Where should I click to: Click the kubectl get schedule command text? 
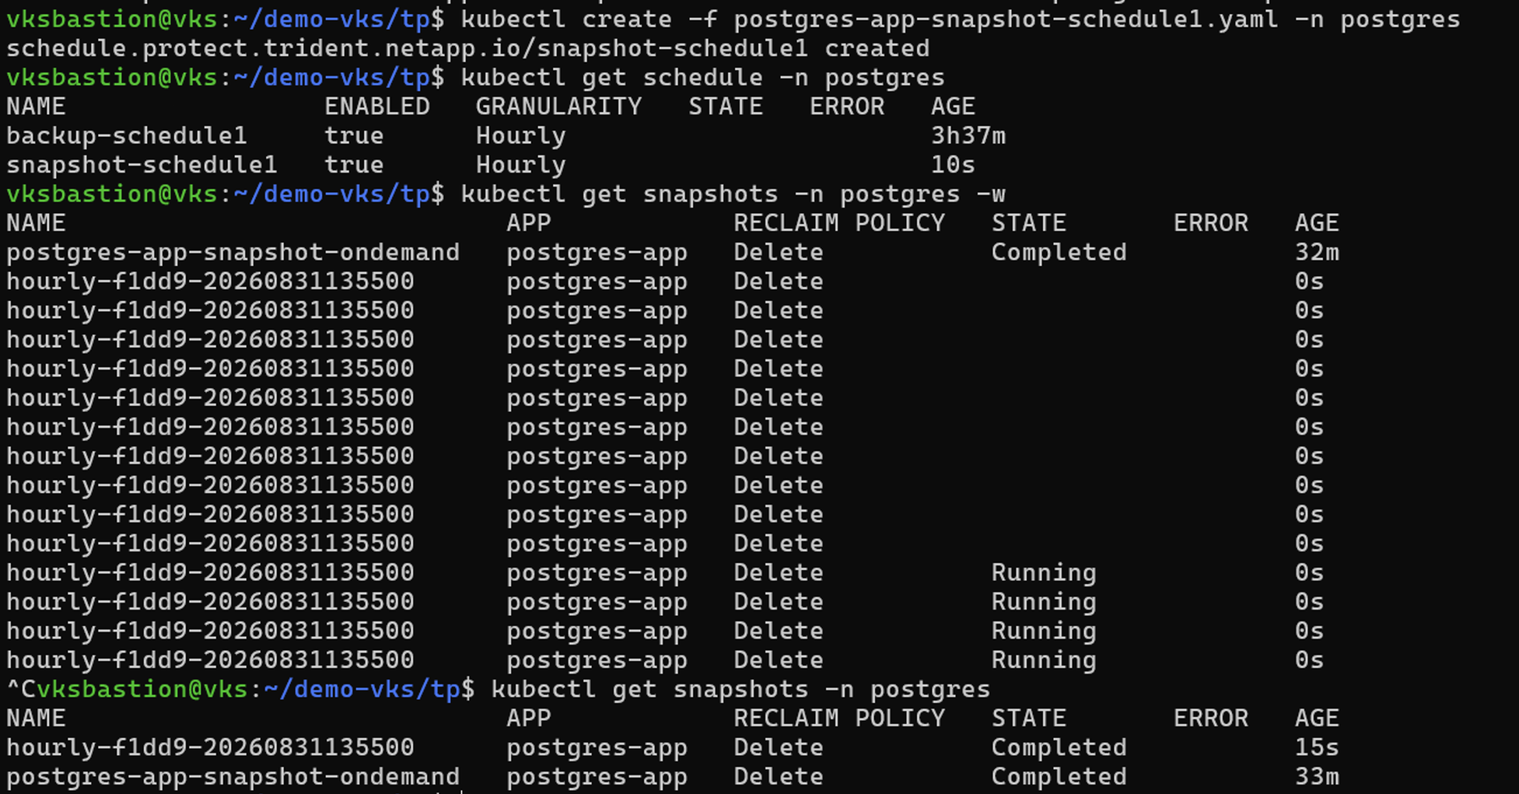pyautogui.click(x=702, y=78)
